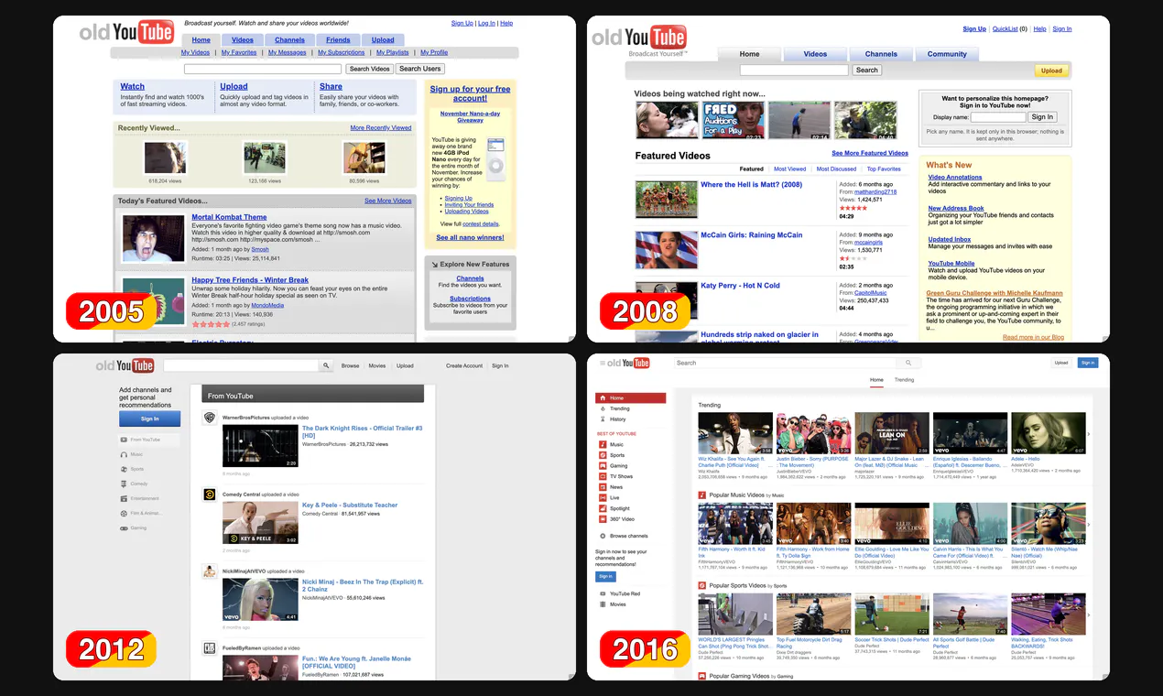The width and height of the screenshot is (1163, 696).
Task: Click the old YouTube logo in the 2008 layout
Action: point(639,38)
